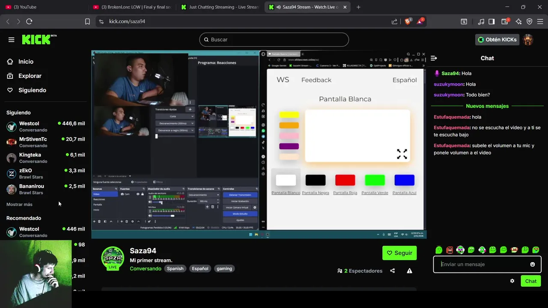Image resolution: width=548 pixels, height=308 pixels.
Task: Open the Brave Shields lion icon
Action: 408,21
